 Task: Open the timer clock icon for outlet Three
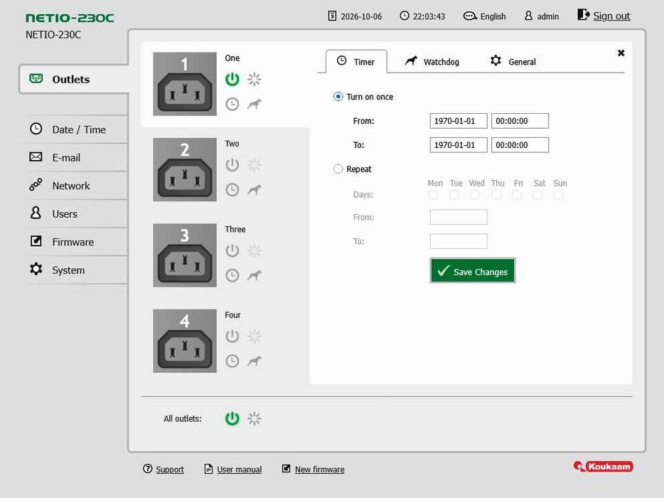click(232, 275)
